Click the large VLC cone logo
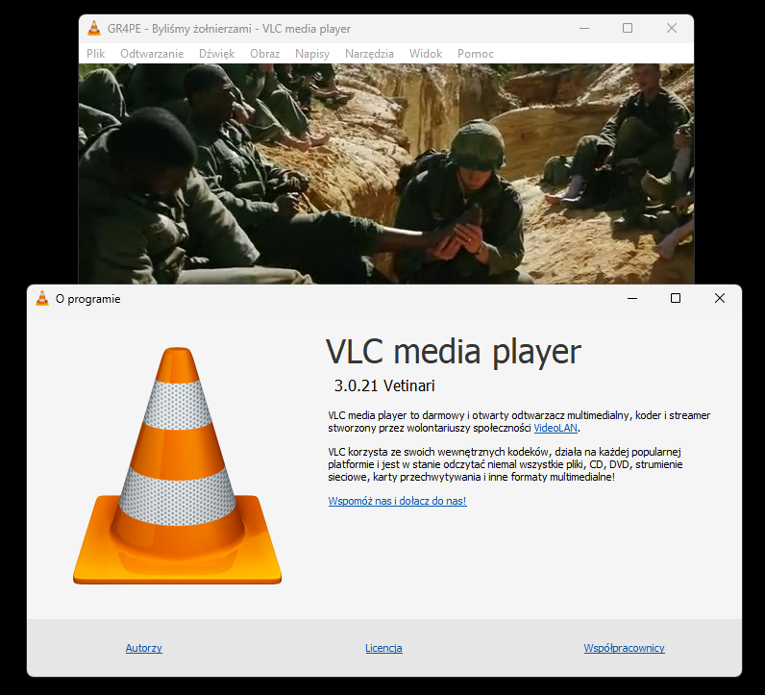Image resolution: width=765 pixels, height=695 pixels. (x=177, y=465)
